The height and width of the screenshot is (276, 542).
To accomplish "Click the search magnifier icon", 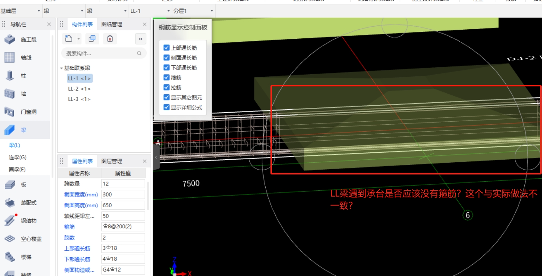I will (x=139, y=53).
